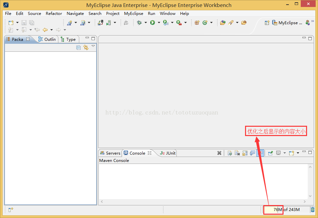
Task: Click the Save All icon
Action: (32, 23)
